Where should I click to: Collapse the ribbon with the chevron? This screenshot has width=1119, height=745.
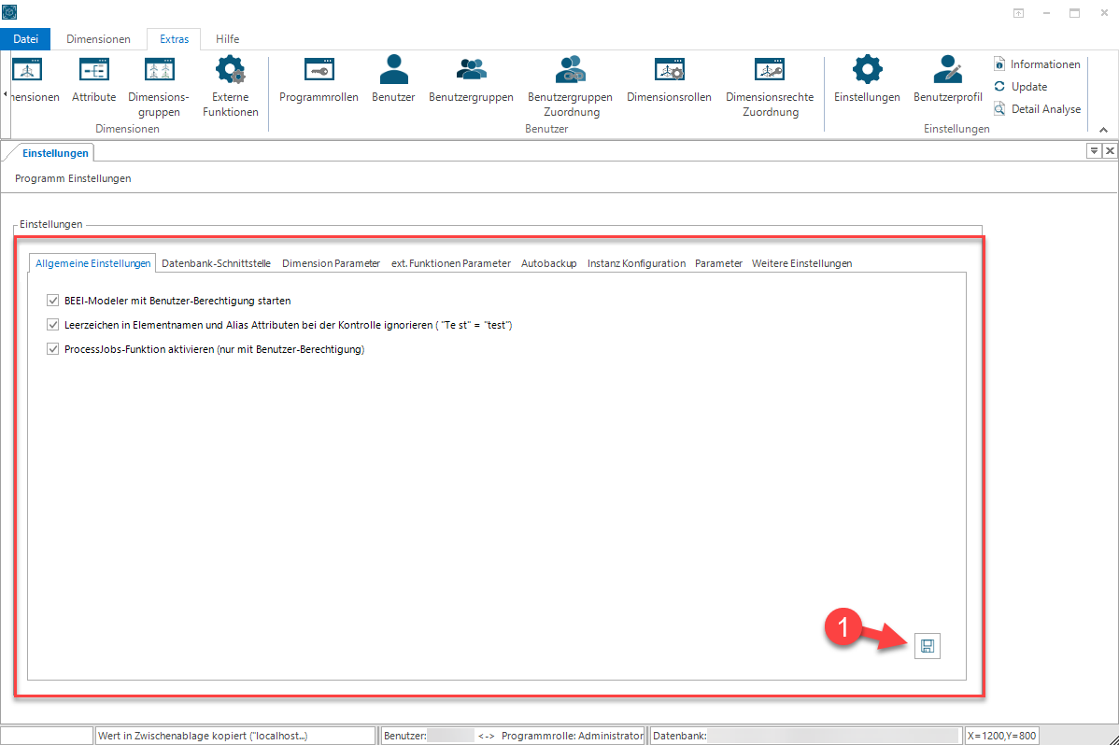point(1103,130)
